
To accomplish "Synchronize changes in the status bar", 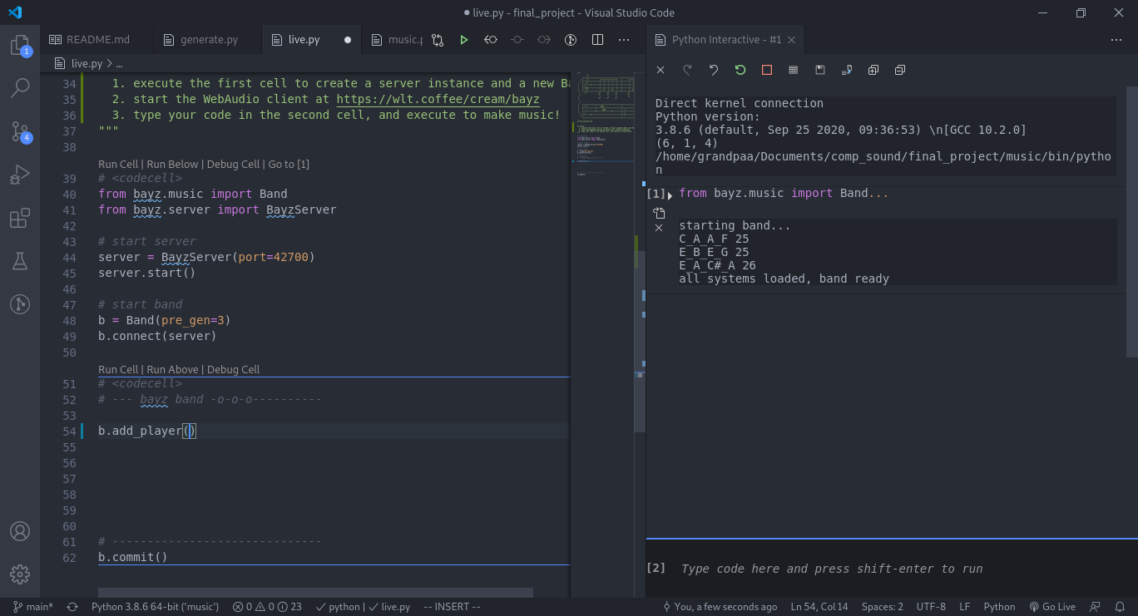I will point(72,607).
